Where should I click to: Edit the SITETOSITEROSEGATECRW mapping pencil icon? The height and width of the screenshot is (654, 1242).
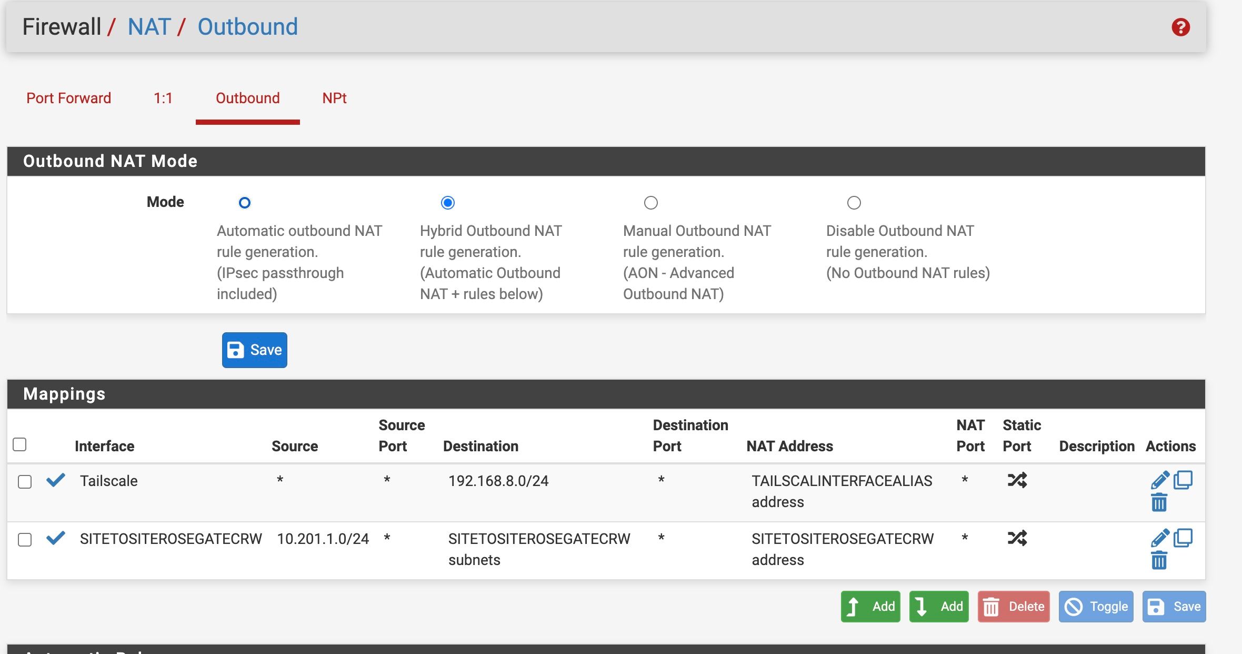click(x=1159, y=538)
